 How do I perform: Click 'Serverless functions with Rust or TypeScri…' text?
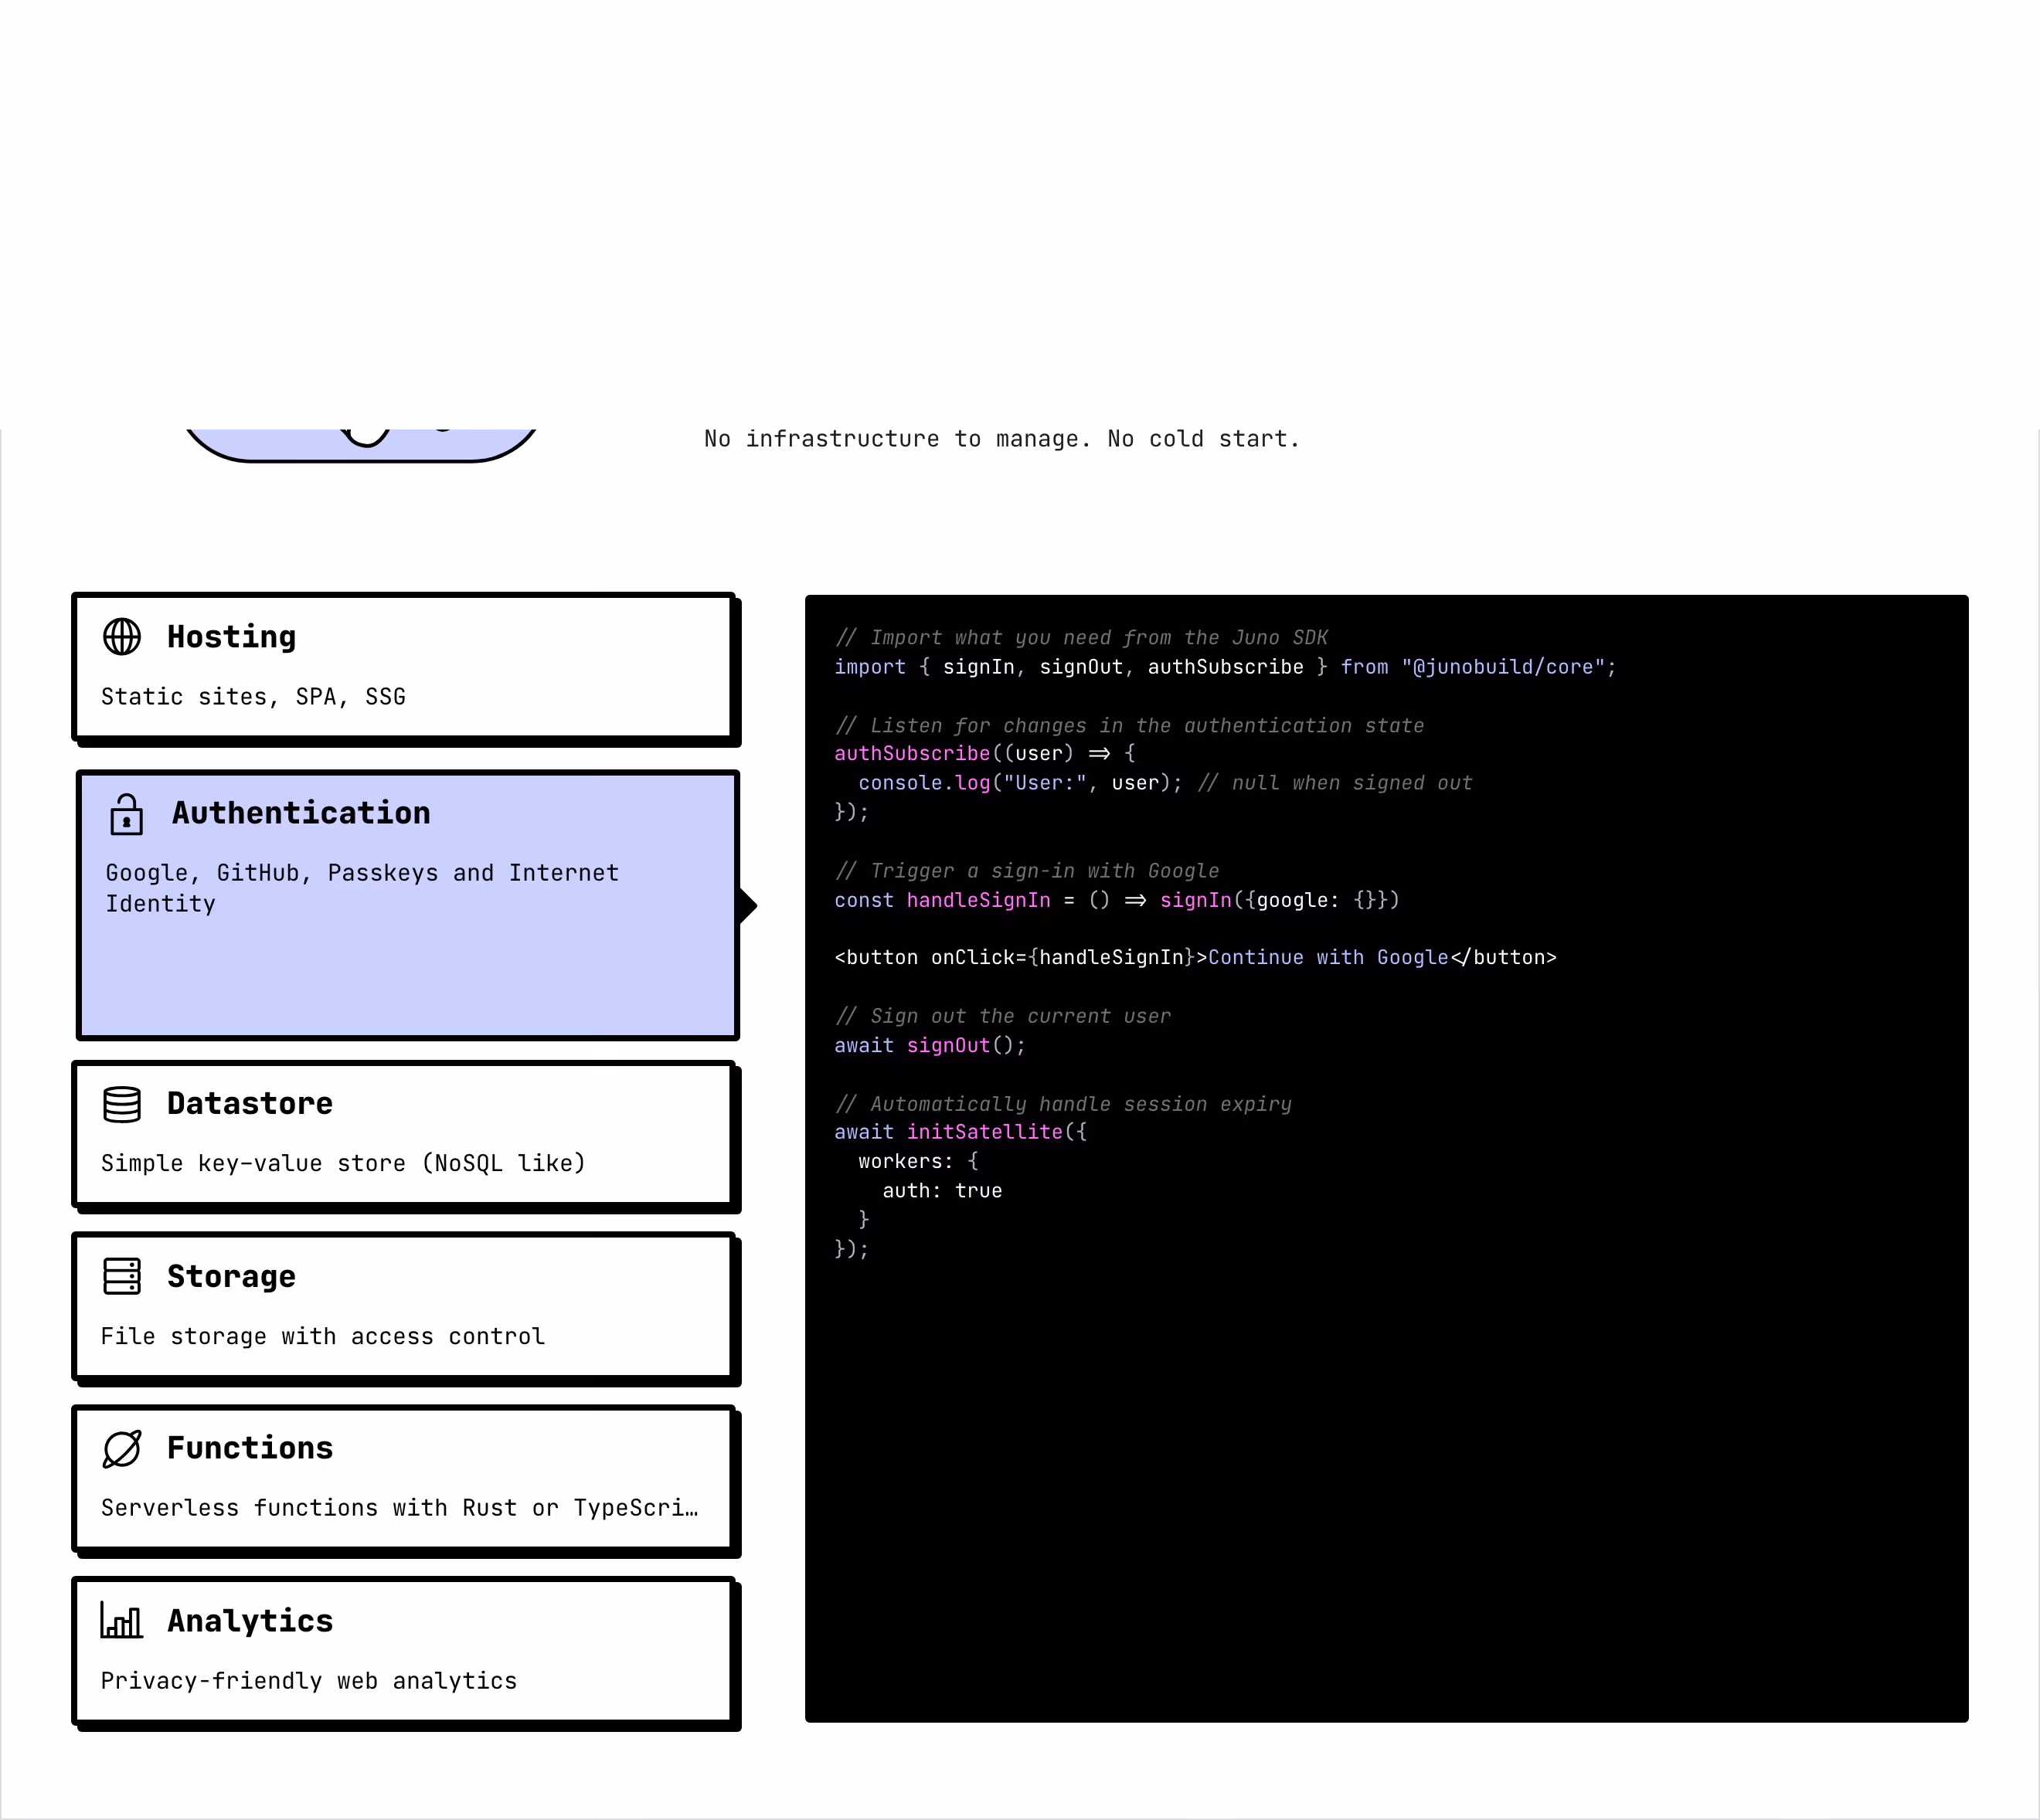tap(400, 1508)
